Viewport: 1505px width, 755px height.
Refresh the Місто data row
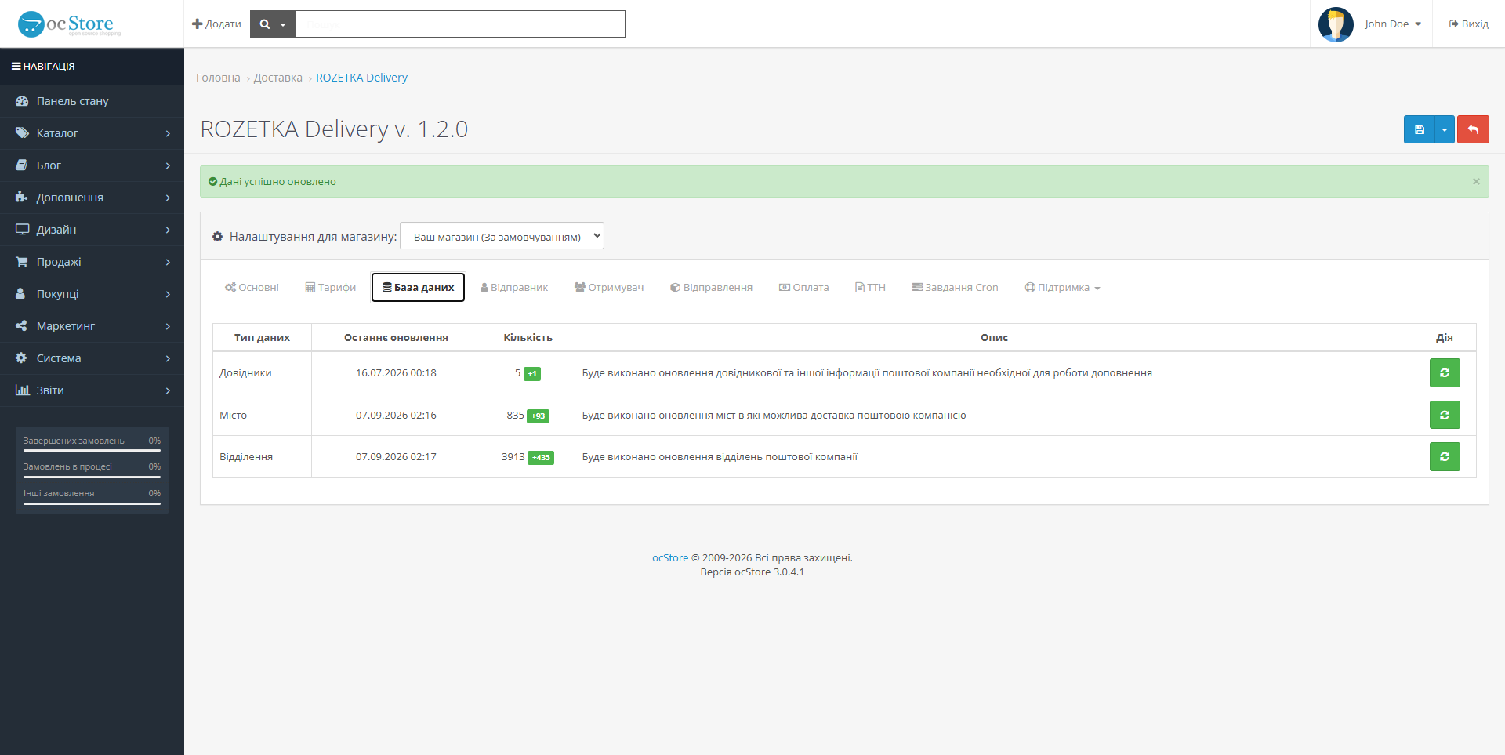point(1445,415)
